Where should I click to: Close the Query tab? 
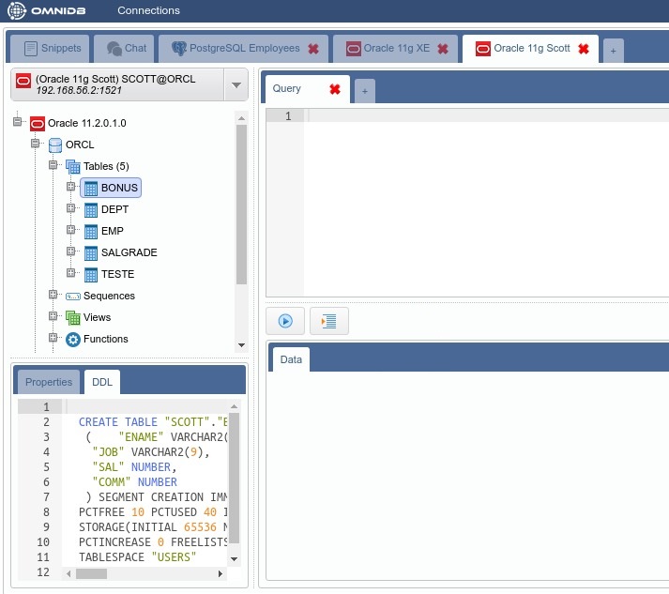tap(334, 89)
